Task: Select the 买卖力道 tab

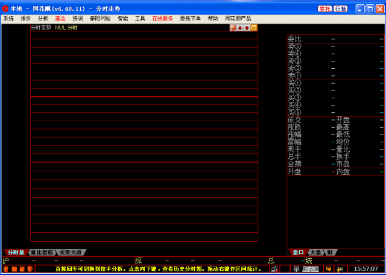Action: click(71, 252)
